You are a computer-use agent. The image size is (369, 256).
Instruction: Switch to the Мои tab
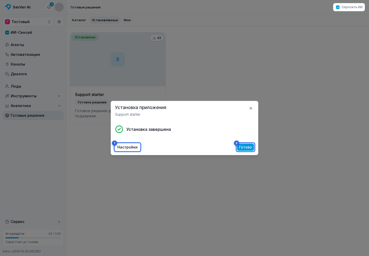coord(127,20)
